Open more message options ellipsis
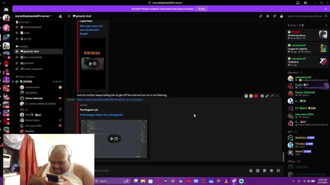This screenshot has height=185, width=330. click(x=277, y=96)
